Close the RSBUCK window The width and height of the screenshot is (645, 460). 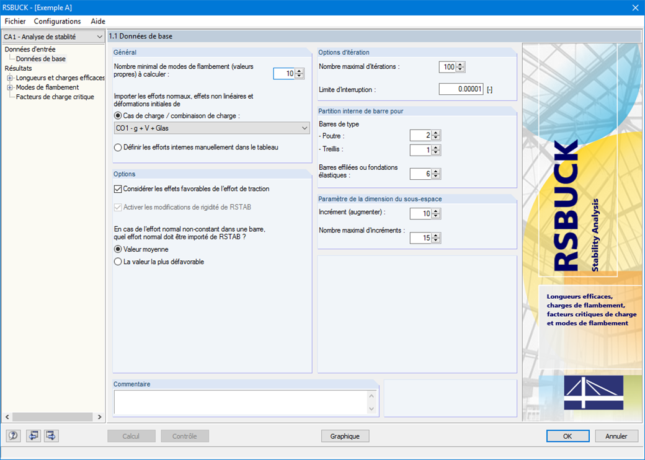coord(635,8)
